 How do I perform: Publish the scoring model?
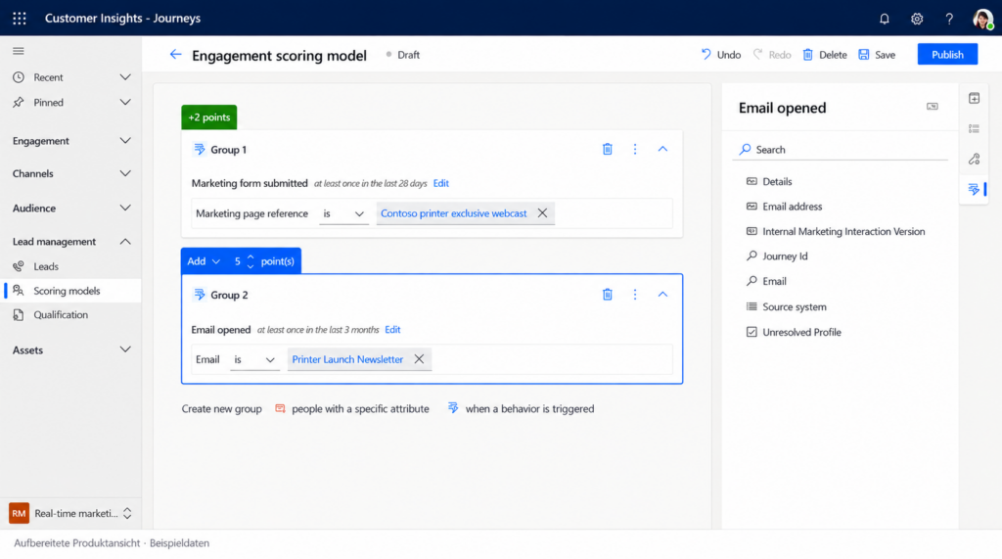click(x=947, y=55)
